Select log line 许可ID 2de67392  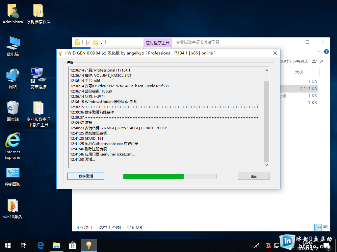(119, 86)
